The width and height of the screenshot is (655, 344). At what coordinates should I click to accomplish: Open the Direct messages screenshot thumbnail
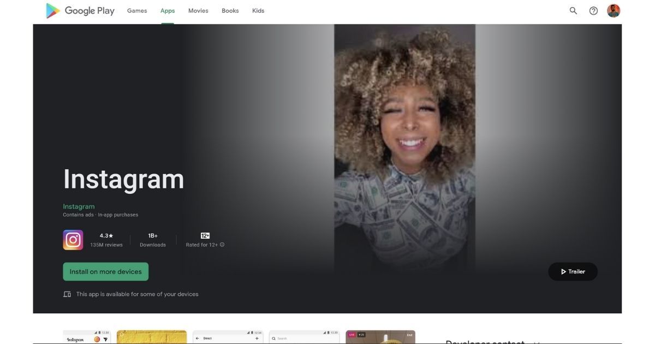tap(228, 337)
